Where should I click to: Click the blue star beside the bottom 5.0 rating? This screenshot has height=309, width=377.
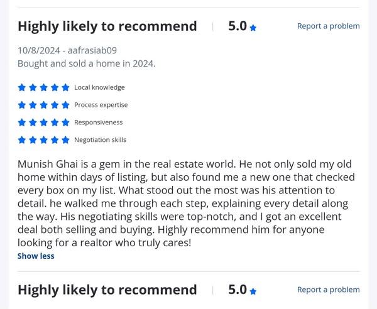click(253, 291)
